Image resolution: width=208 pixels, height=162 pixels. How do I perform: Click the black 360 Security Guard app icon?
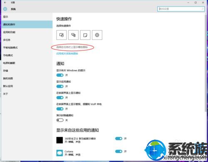(59, 140)
